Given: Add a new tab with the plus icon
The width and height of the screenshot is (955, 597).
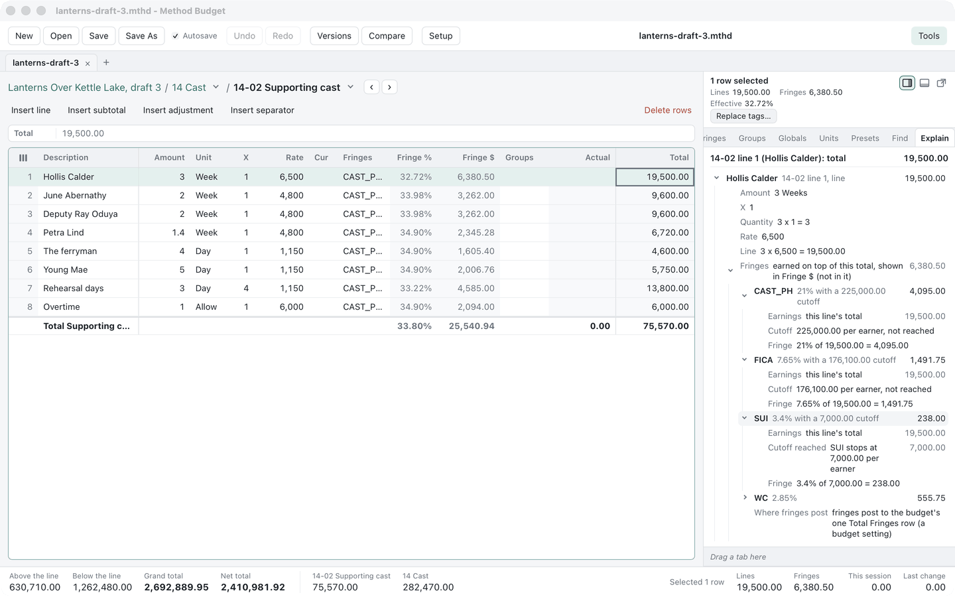Looking at the screenshot, I should pyautogui.click(x=106, y=62).
